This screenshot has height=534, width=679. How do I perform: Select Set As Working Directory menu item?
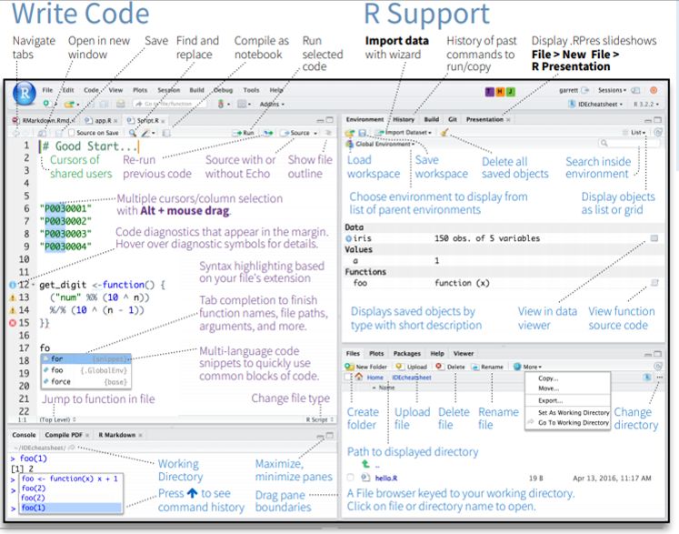pyautogui.click(x=574, y=413)
